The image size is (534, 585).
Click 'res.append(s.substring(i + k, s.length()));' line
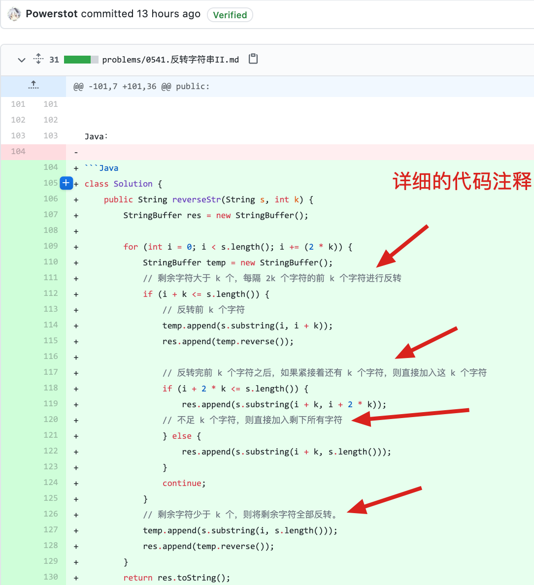286,452
